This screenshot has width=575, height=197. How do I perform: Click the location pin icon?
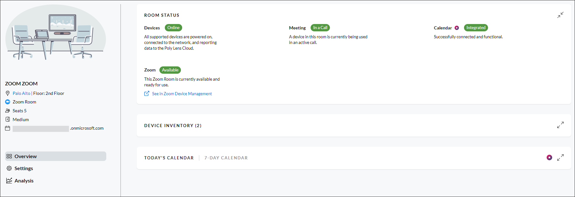pyautogui.click(x=8, y=93)
